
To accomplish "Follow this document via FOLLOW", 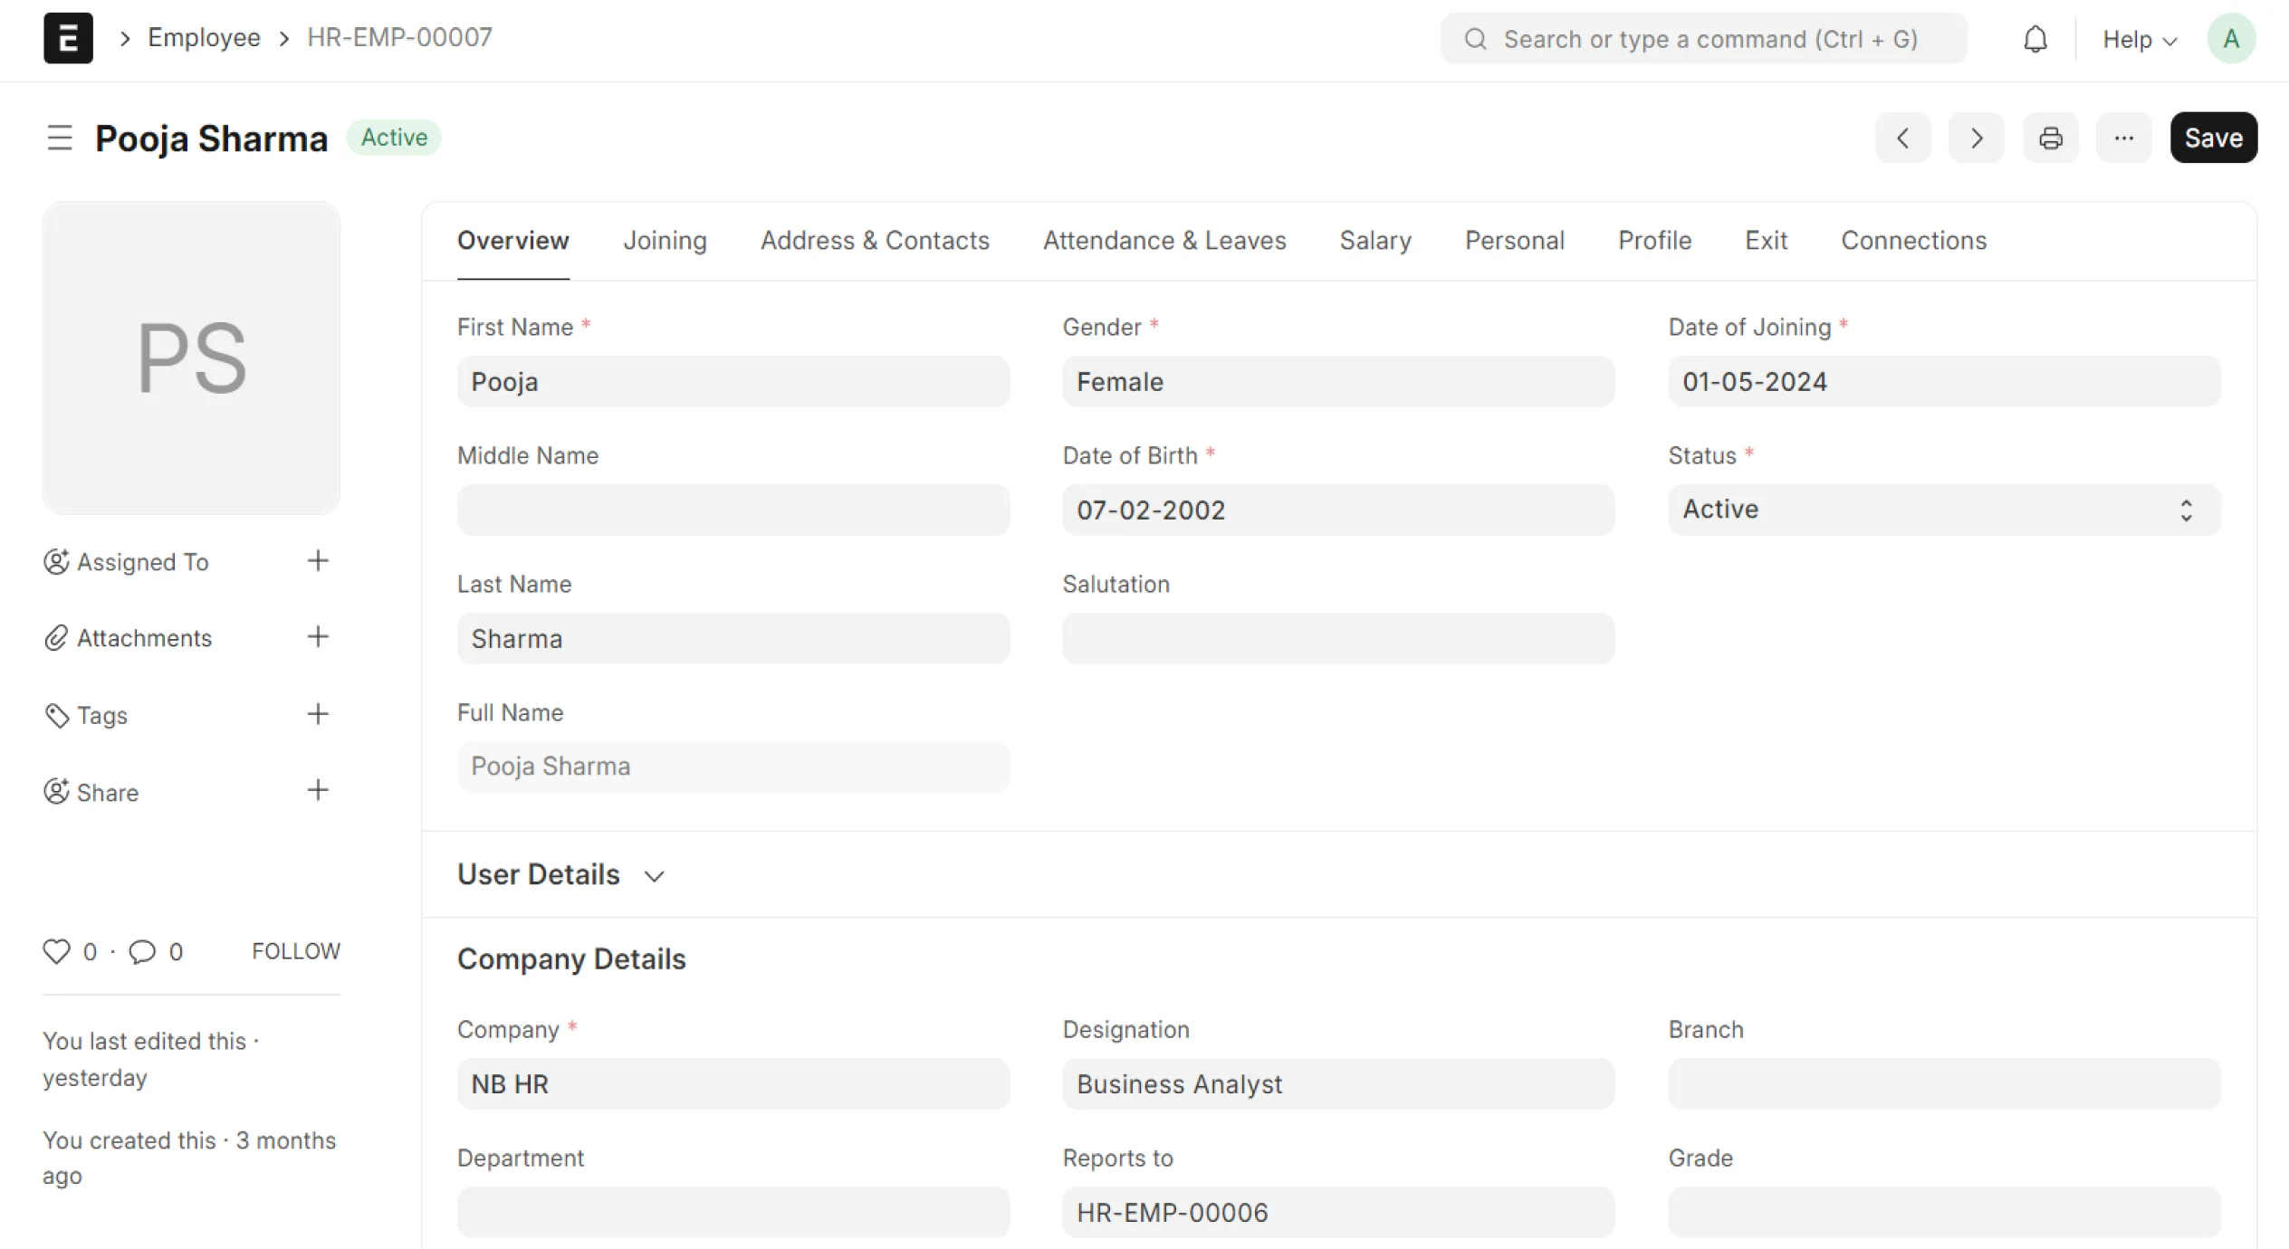I will click(296, 950).
